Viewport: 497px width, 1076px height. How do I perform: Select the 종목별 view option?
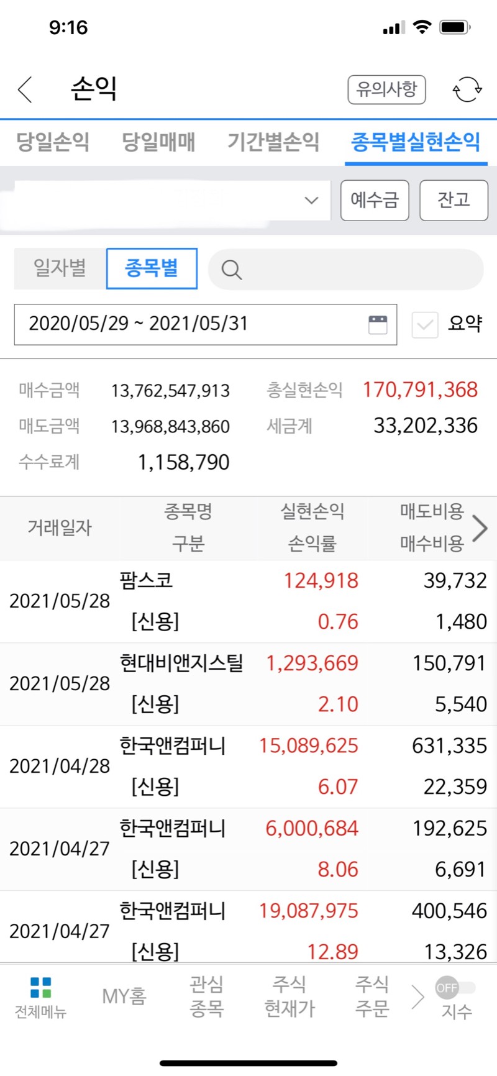pyautogui.click(x=152, y=268)
